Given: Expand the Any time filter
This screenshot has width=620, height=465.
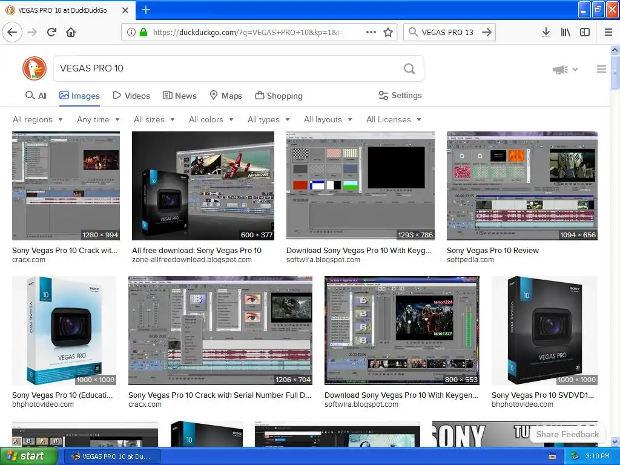Looking at the screenshot, I should pos(98,119).
